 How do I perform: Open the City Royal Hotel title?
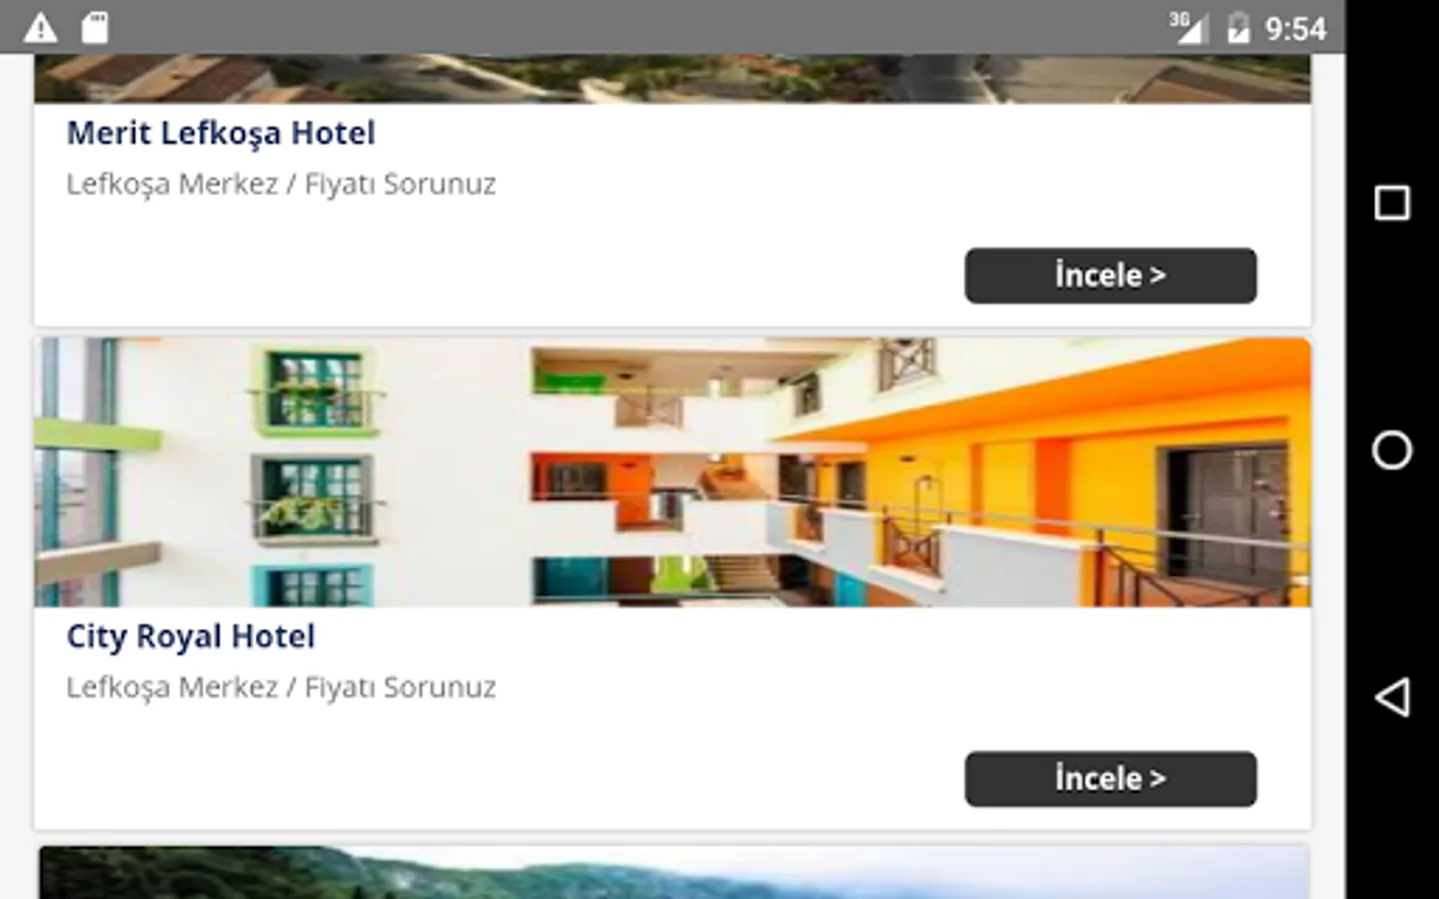point(191,636)
